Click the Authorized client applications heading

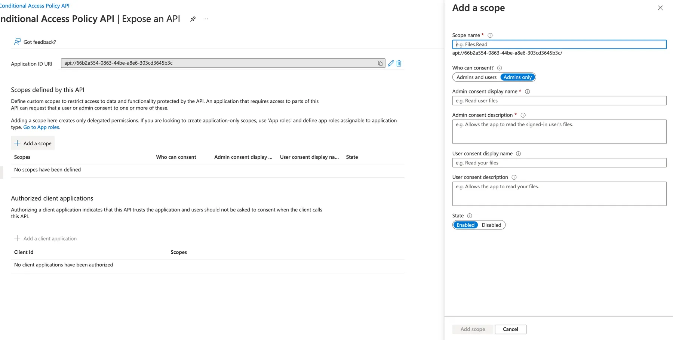(x=52, y=198)
